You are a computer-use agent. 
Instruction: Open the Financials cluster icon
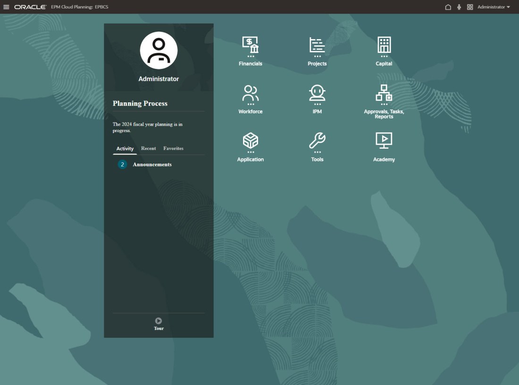[x=250, y=45]
